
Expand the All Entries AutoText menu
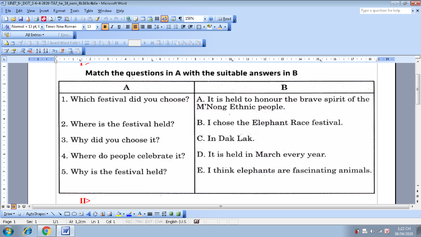coord(35,35)
